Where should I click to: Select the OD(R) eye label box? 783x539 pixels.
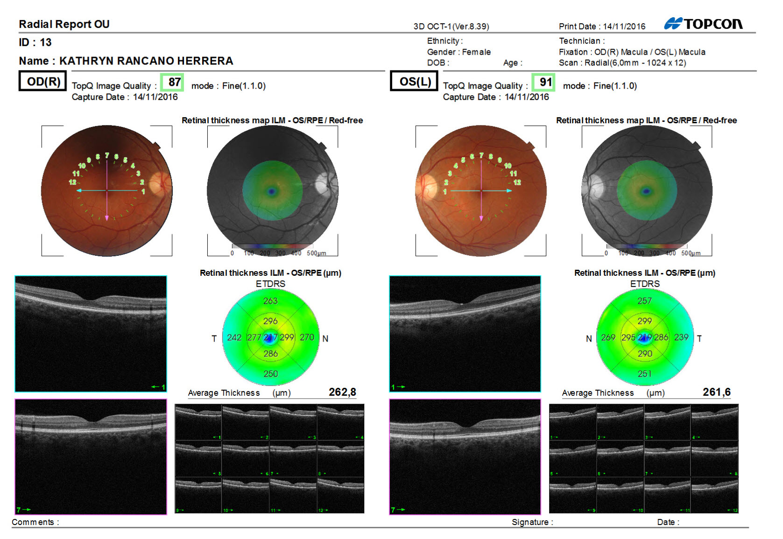click(x=43, y=81)
